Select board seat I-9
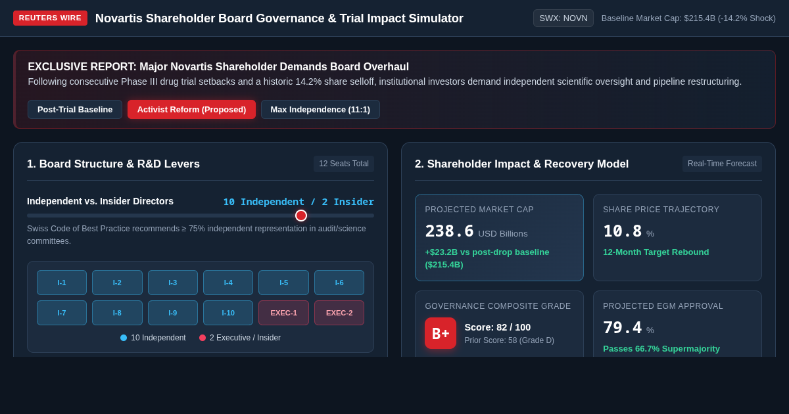789x414 pixels. 173,313
